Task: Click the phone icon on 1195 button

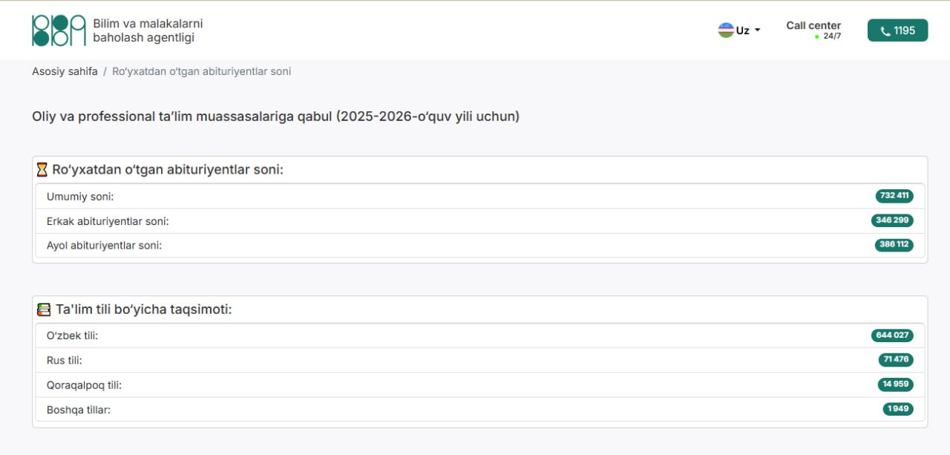Action: point(885,31)
